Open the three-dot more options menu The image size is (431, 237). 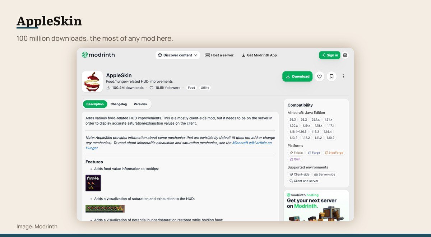tap(344, 76)
